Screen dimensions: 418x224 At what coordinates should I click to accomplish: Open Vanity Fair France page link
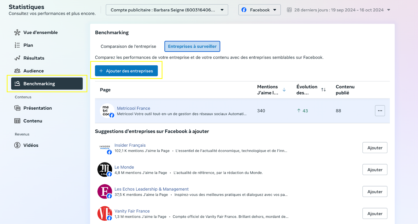tap(132, 211)
